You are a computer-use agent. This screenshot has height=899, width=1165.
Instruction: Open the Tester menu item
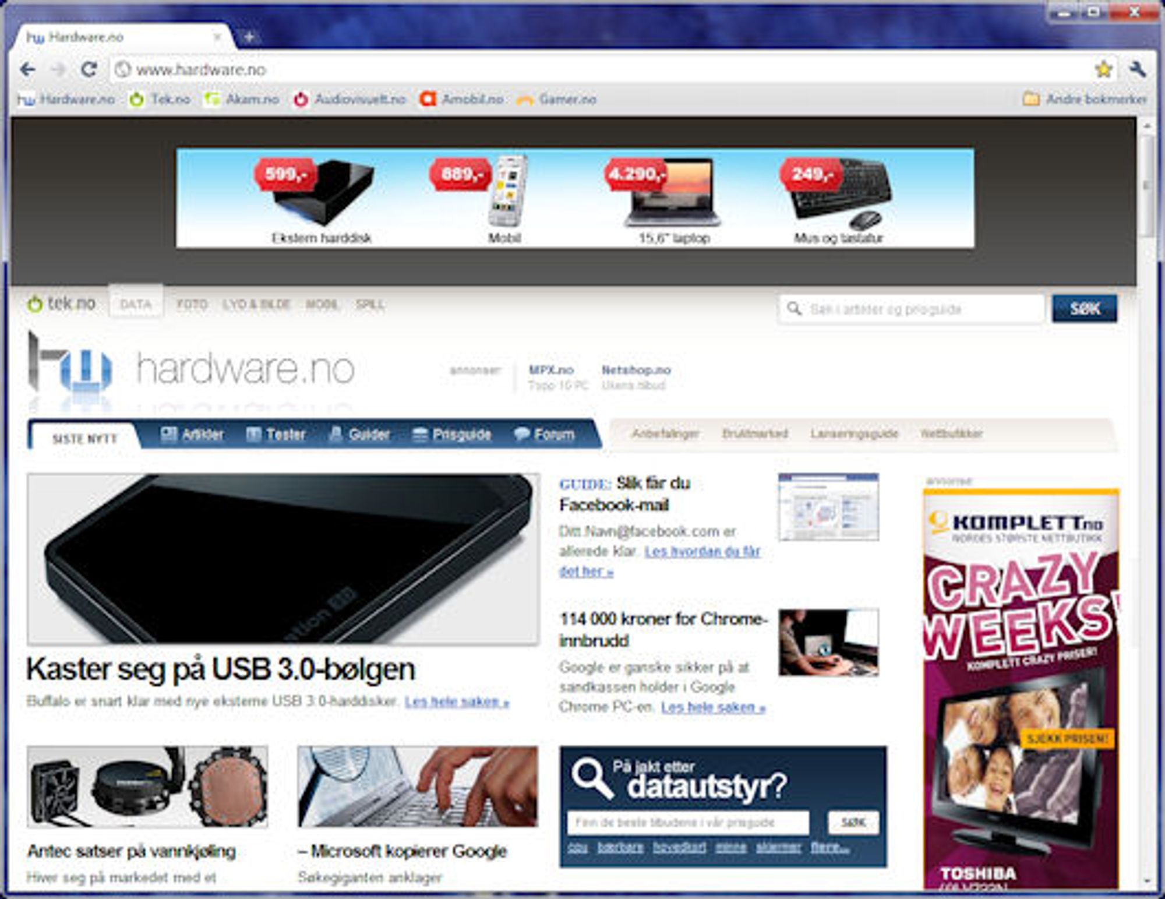[x=276, y=435]
